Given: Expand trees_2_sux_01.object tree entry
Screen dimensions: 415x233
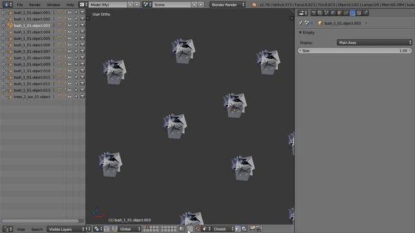Looking at the screenshot, I should tap(3, 96).
